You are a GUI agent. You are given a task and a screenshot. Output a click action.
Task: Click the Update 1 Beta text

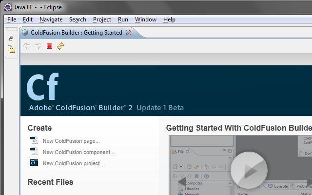[x=160, y=108]
